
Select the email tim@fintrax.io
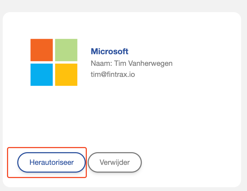(113, 74)
